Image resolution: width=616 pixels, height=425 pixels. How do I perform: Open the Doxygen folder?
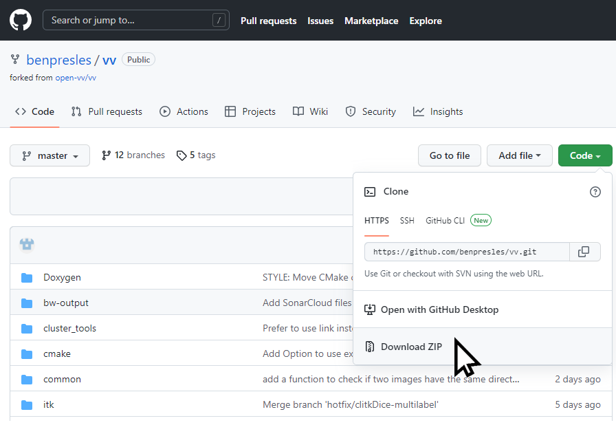click(62, 277)
